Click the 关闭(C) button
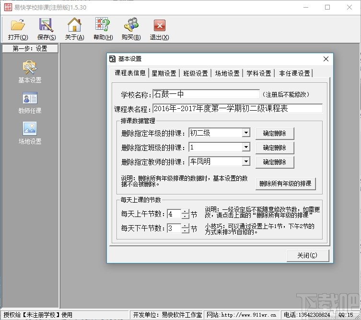 [308, 255]
